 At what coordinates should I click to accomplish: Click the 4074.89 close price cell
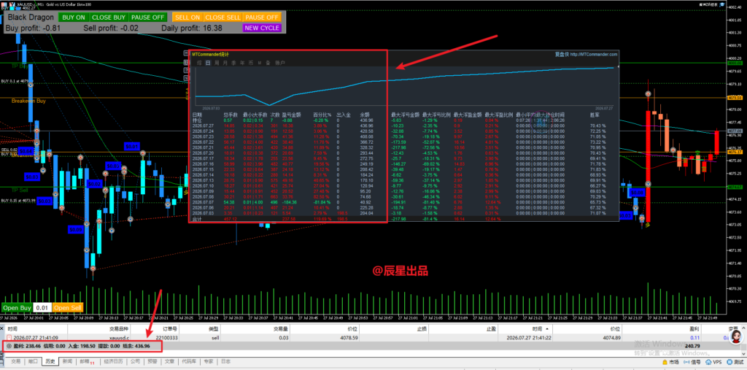pyautogui.click(x=614, y=337)
